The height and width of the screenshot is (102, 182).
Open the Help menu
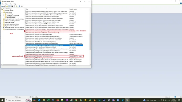point(15,4)
